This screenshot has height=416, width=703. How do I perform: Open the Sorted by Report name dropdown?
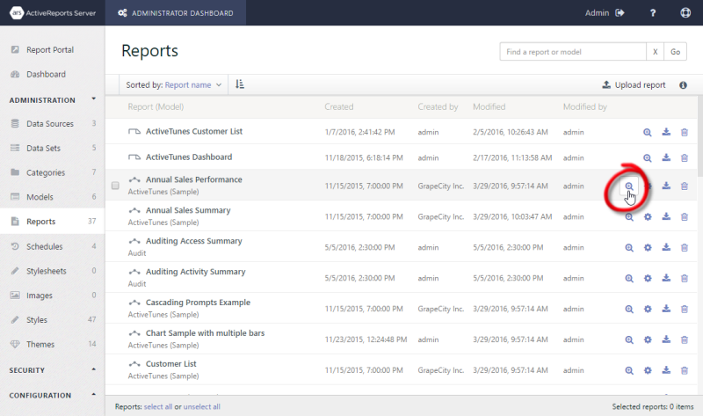pos(173,84)
